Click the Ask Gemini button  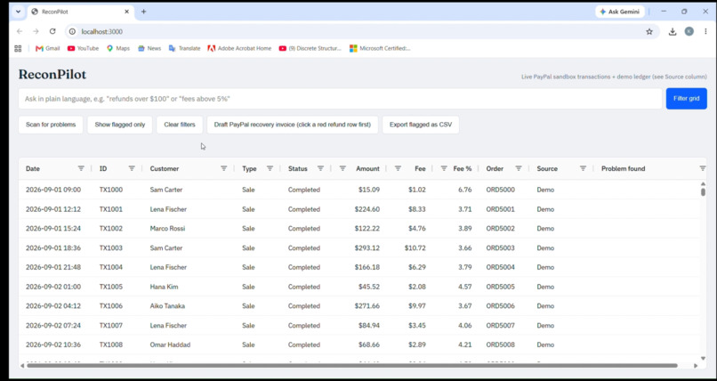click(x=620, y=12)
